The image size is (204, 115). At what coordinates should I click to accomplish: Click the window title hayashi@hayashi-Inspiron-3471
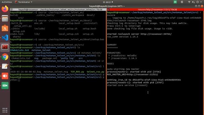(x=107, y=6)
